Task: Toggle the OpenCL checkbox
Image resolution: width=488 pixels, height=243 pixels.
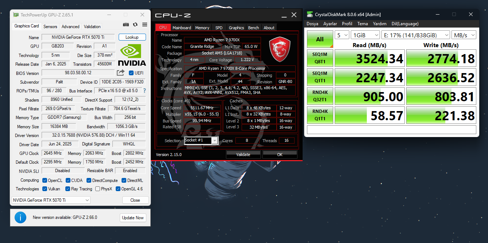Action: coord(45,181)
